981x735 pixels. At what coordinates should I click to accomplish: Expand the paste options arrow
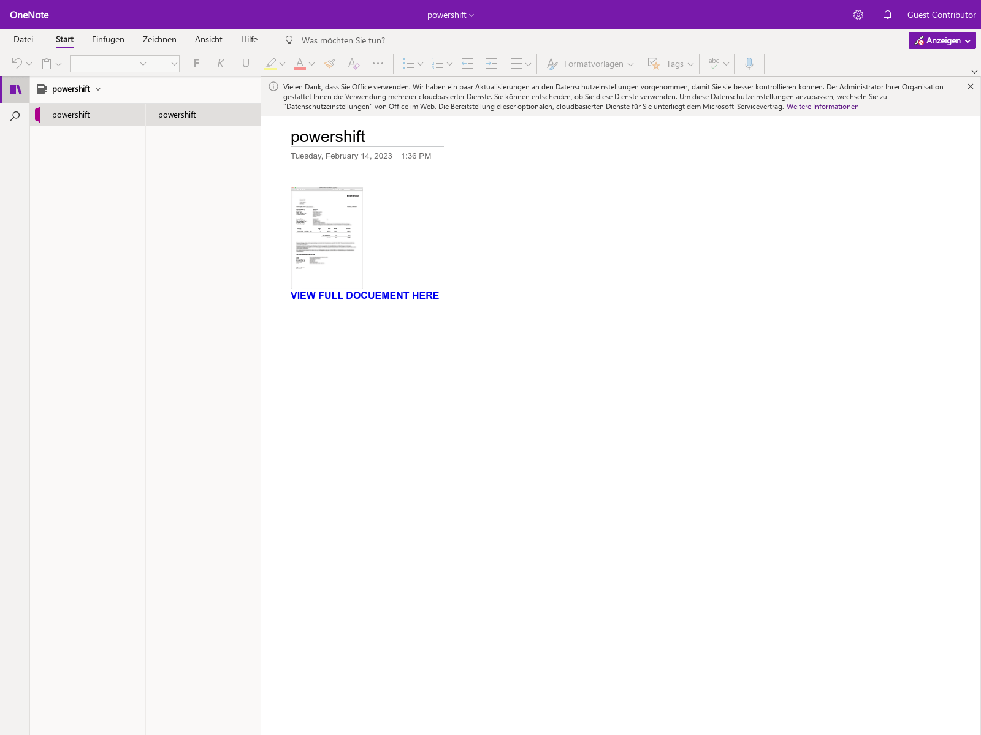tap(58, 64)
